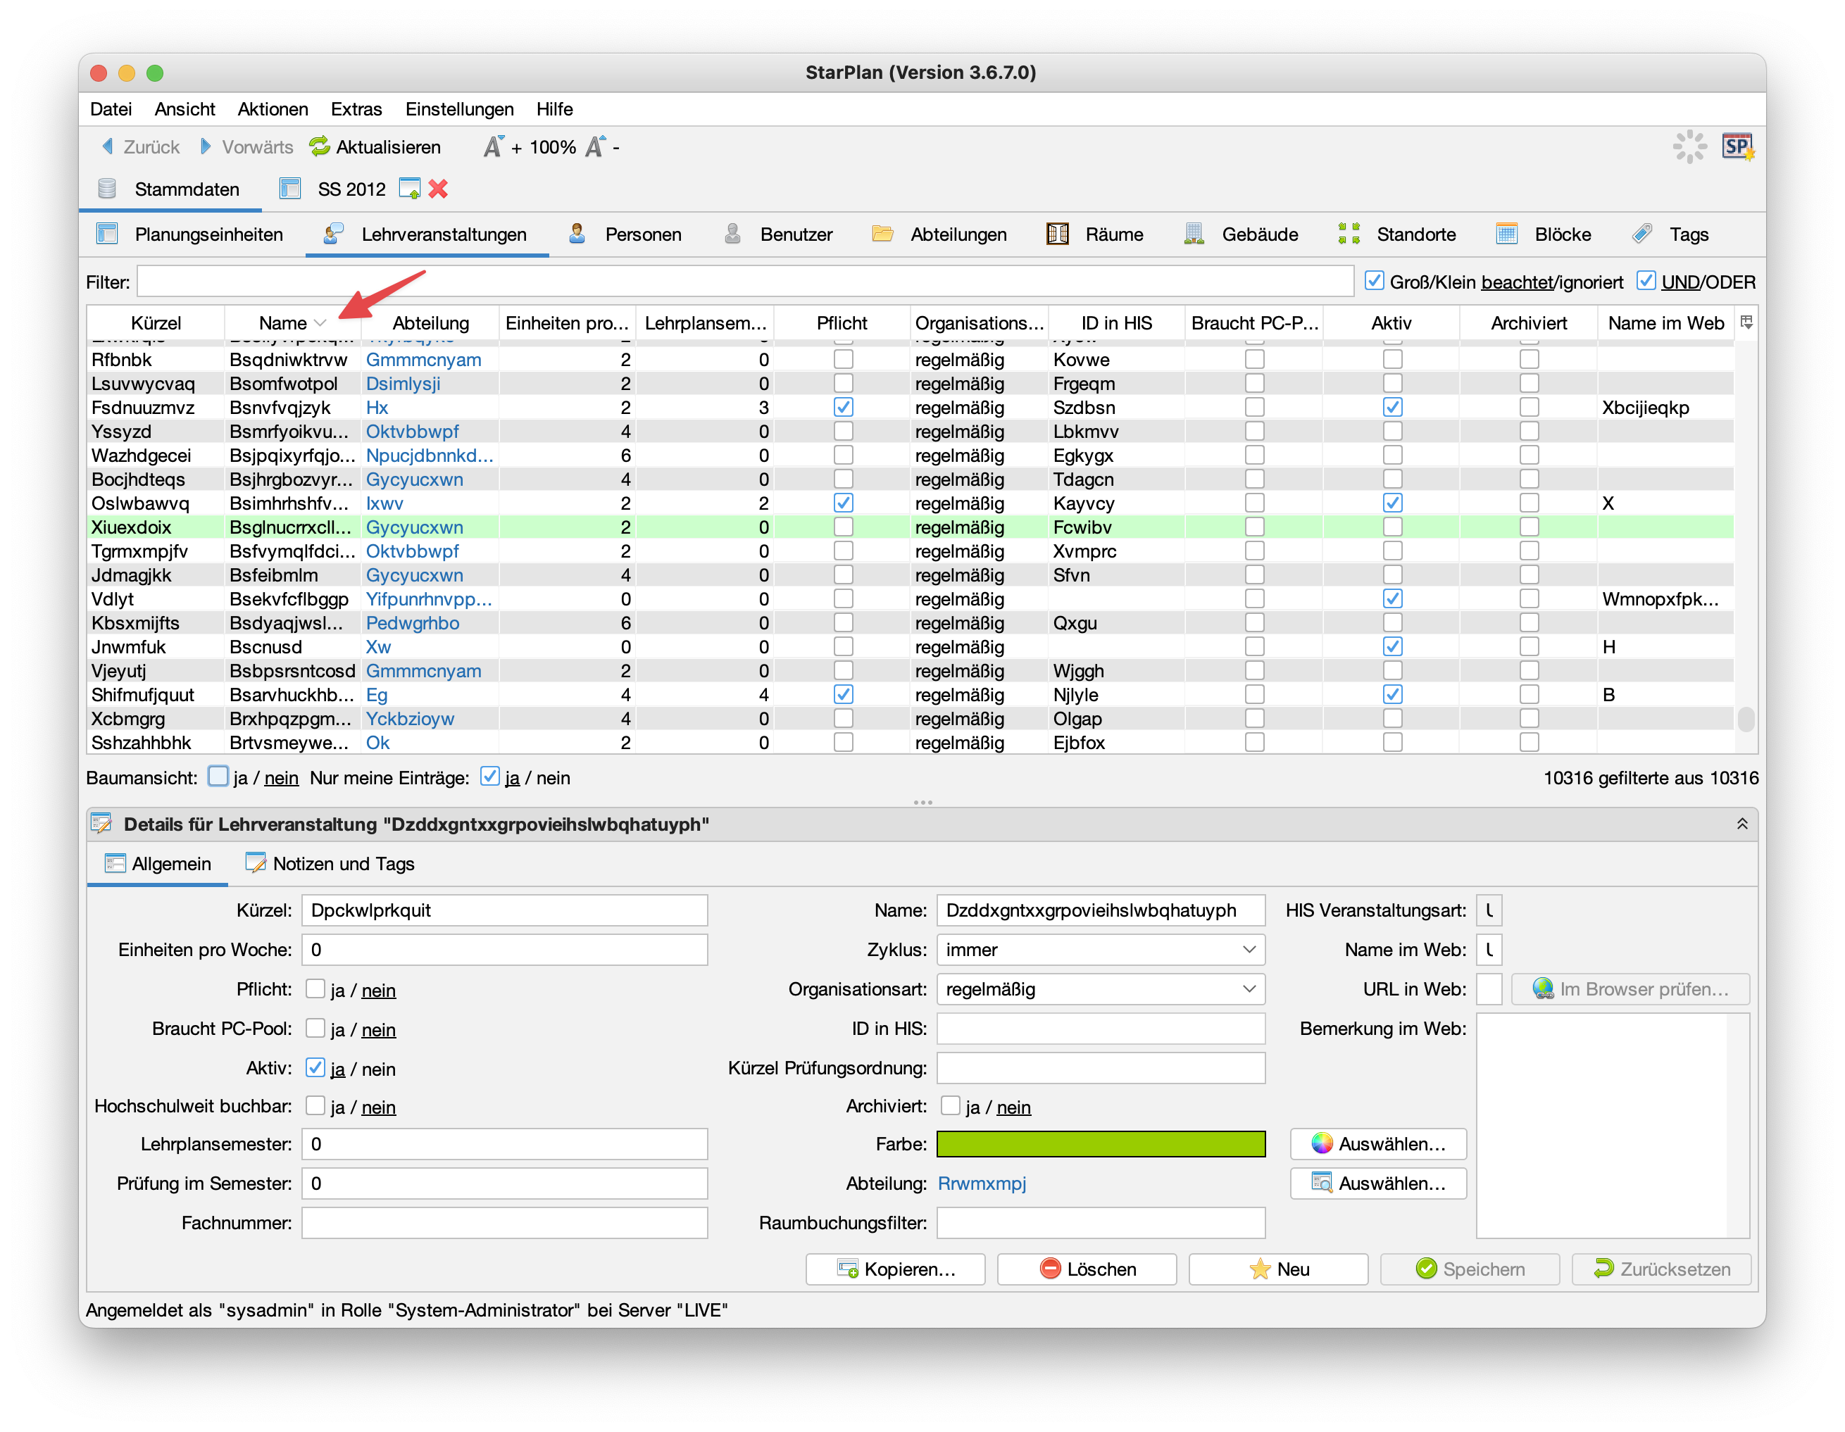Click the Löschen button
Image resolution: width=1845 pixels, height=1432 pixels.
pyautogui.click(x=1087, y=1269)
